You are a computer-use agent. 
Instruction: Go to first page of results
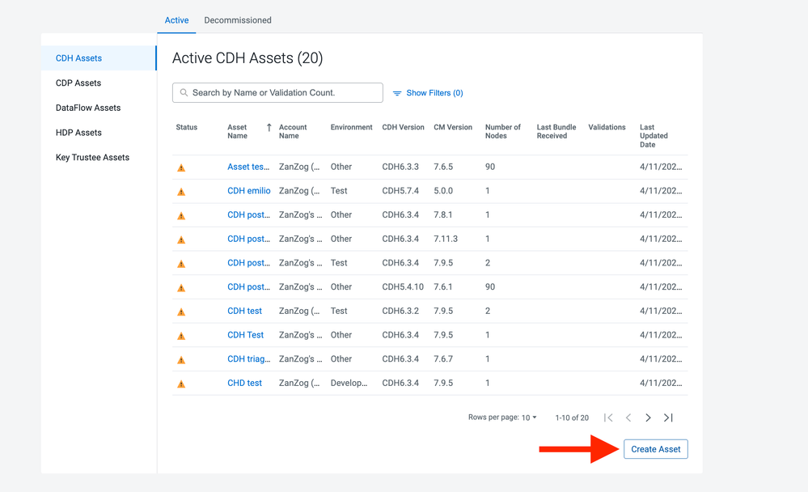point(608,418)
